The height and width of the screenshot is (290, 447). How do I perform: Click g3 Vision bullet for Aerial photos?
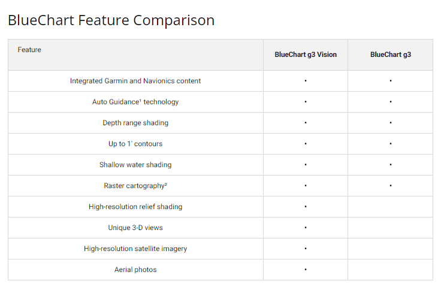coord(306,270)
